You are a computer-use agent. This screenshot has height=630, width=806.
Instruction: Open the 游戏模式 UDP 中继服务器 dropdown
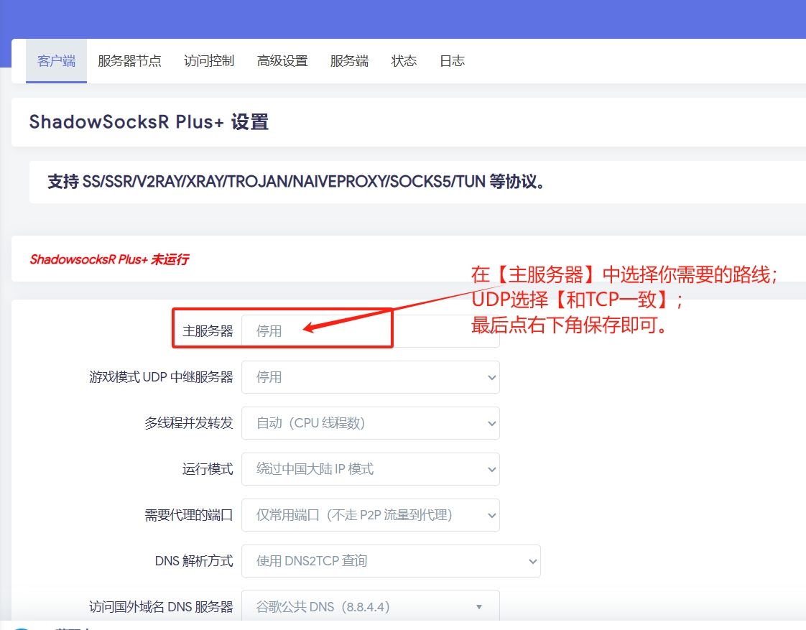(370, 377)
